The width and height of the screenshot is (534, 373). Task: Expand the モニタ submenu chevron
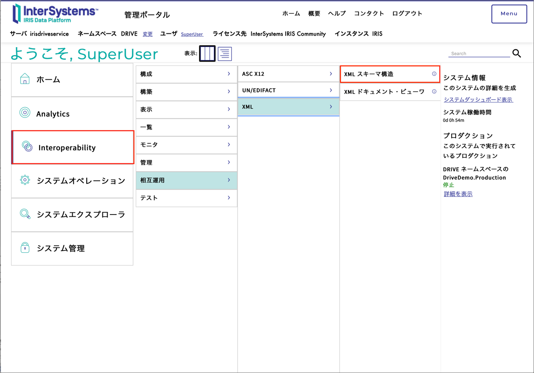point(229,145)
